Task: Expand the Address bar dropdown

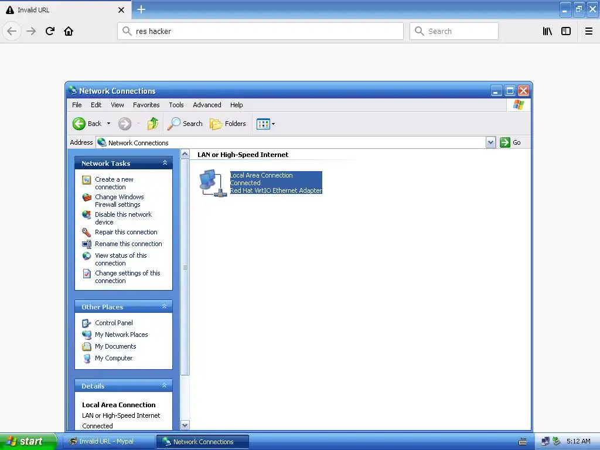Action: (490, 143)
